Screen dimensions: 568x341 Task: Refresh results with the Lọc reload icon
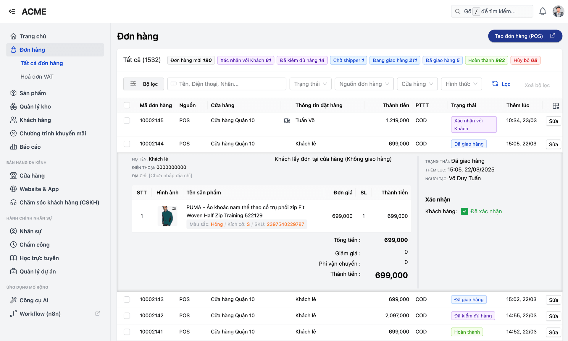[x=495, y=84]
